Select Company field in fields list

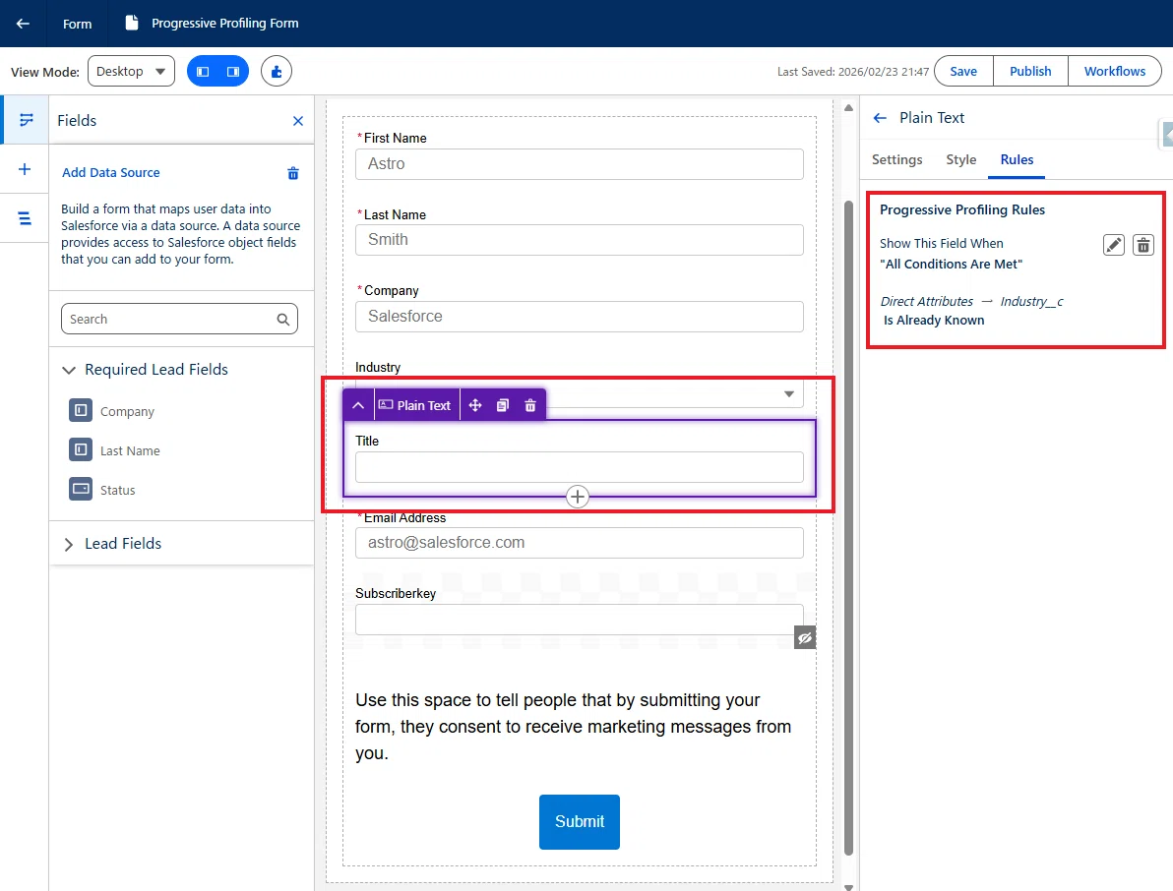tap(127, 412)
